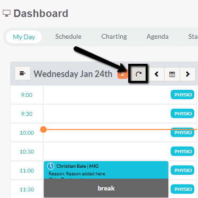The width and height of the screenshot is (198, 198).
Task: Go to the next day arrow
Action: [188, 74]
